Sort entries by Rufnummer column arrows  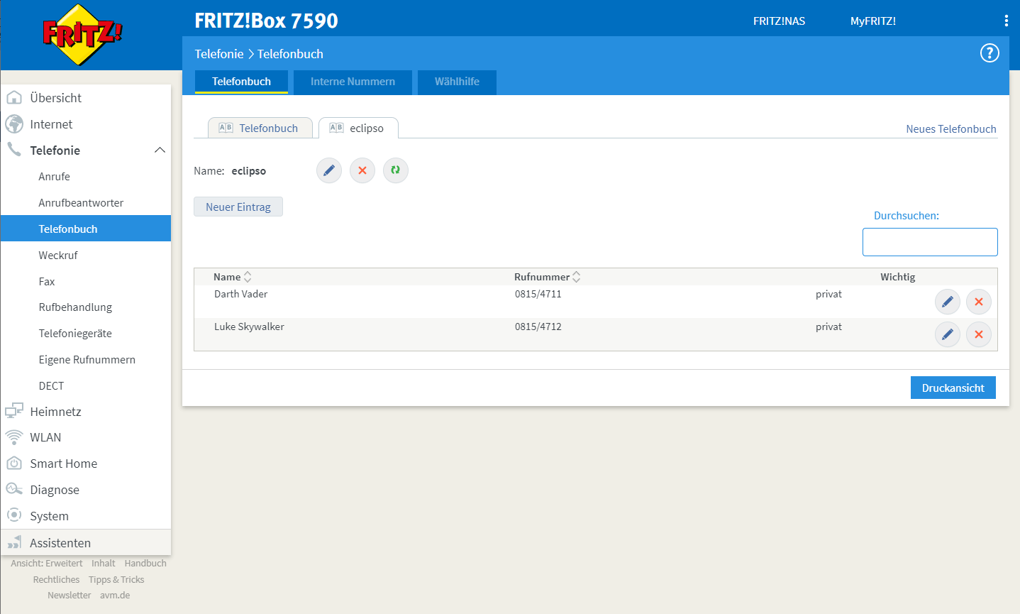coord(577,277)
